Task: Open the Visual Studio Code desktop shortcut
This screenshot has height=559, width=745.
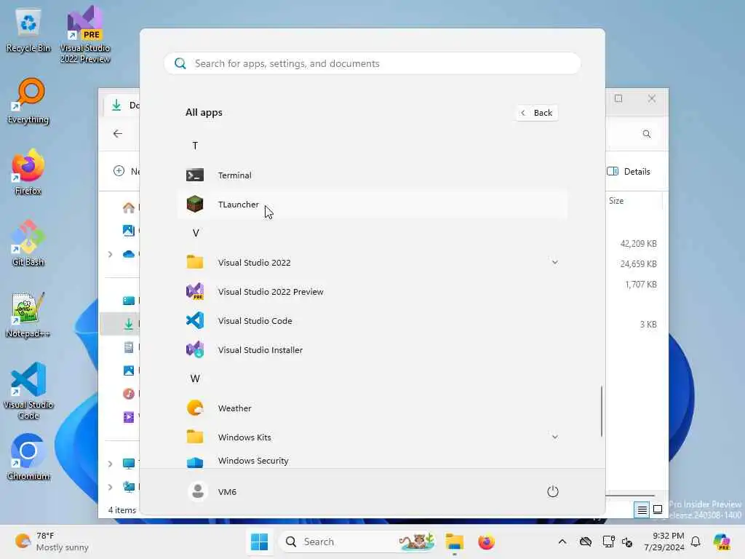Action: [x=28, y=391]
